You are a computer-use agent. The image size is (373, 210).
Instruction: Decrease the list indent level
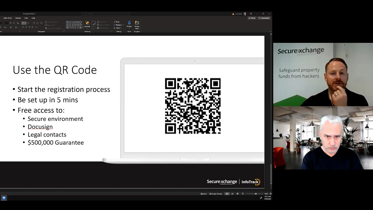[x=34, y=23]
